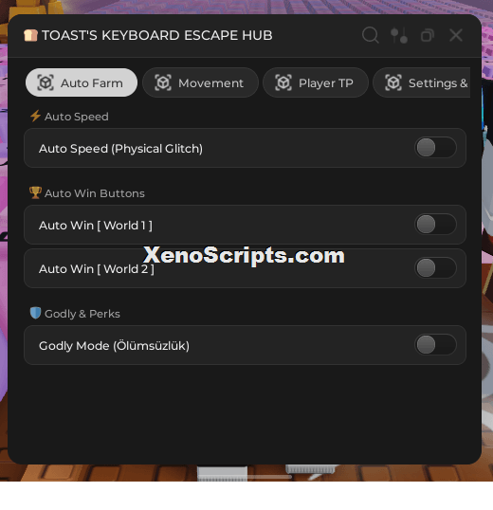This screenshot has width=493, height=510.
Task: Click the trophy icon by Auto Win Buttons
Action: (35, 192)
